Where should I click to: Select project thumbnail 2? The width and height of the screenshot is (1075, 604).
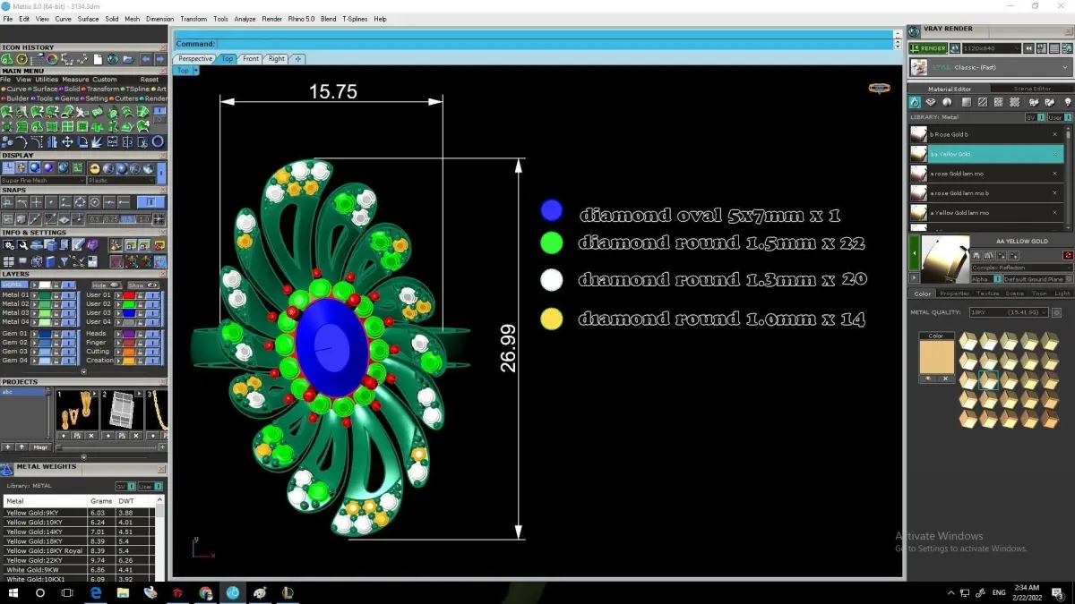pos(121,410)
